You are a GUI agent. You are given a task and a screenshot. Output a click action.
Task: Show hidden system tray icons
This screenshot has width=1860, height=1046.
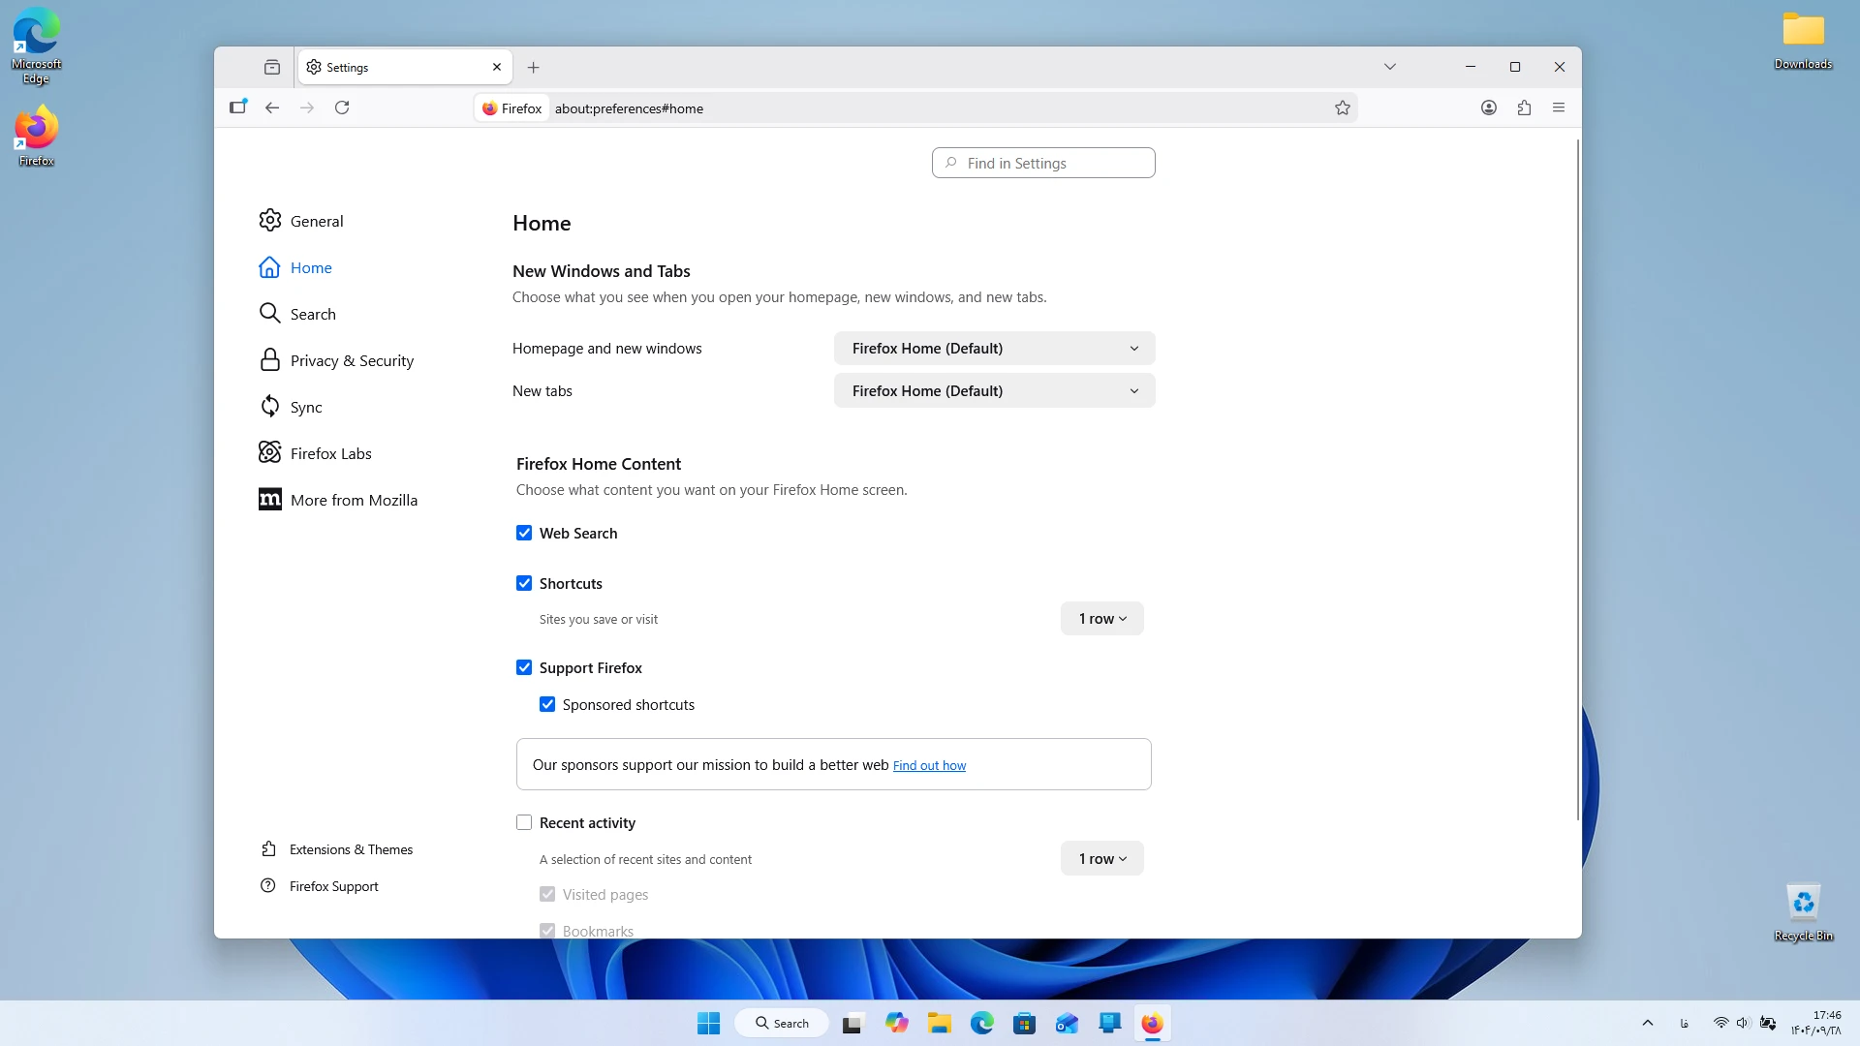[x=1648, y=1023]
